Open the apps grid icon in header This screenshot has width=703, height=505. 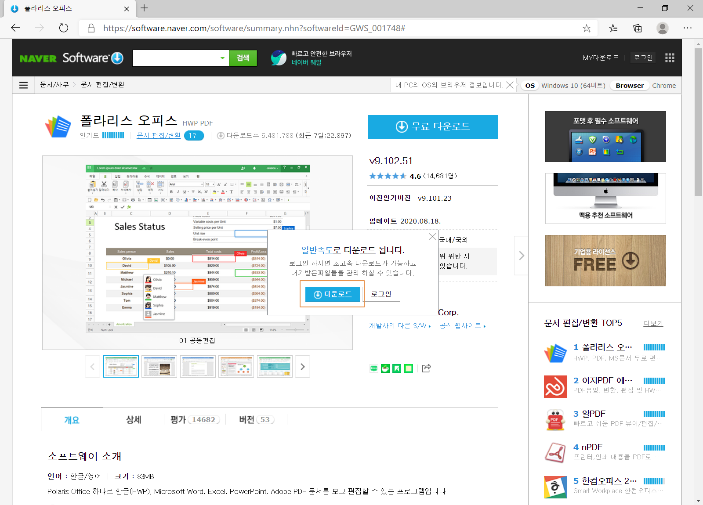click(x=670, y=58)
